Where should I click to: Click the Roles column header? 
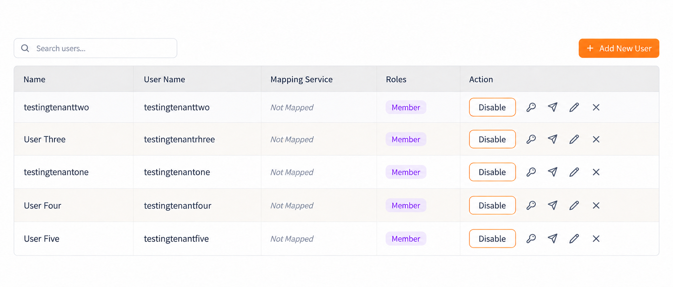(396, 79)
